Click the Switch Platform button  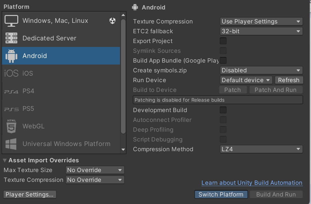point(221,194)
